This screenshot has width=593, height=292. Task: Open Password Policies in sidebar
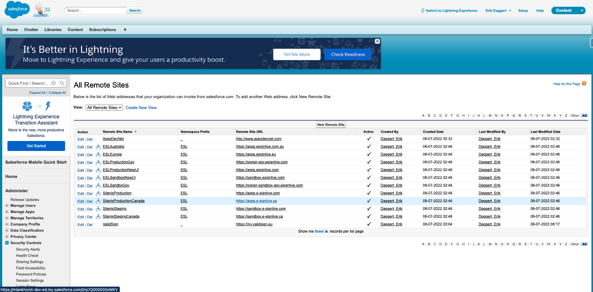point(31,274)
